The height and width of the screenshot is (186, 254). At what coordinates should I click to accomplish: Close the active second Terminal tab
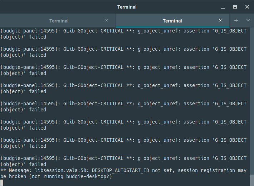click(x=220, y=20)
